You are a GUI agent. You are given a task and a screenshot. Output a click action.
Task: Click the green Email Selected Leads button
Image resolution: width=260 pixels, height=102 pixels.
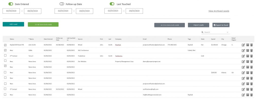(x=43, y=25)
